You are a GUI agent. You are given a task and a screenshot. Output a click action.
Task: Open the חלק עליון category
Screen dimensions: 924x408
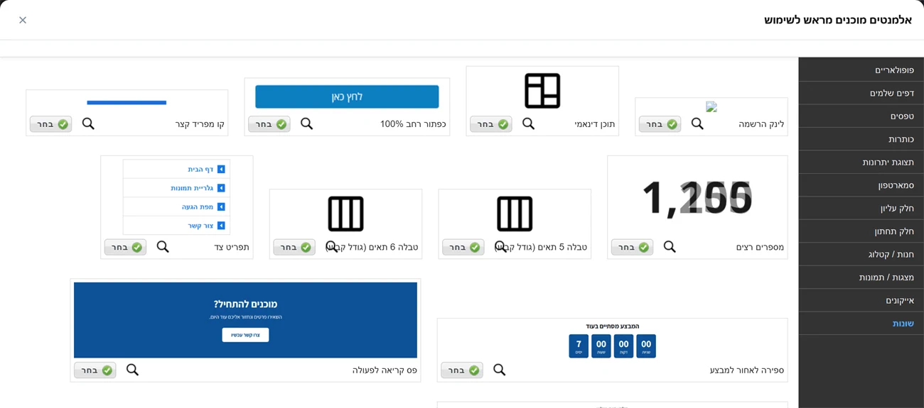(x=861, y=208)
